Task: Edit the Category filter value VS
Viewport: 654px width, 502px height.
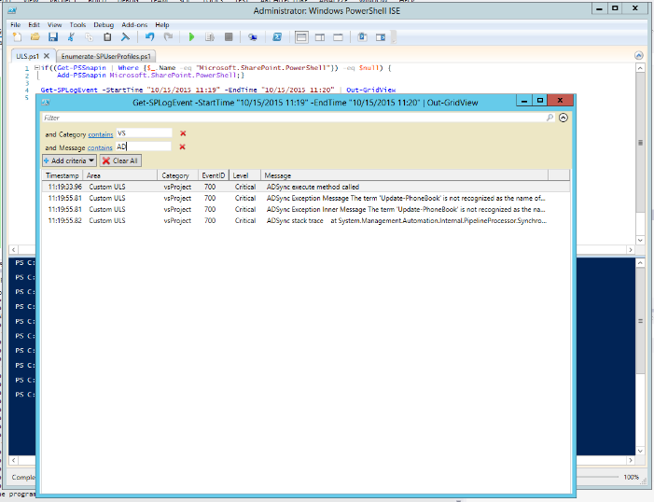Action: click(x=144, y=133)
